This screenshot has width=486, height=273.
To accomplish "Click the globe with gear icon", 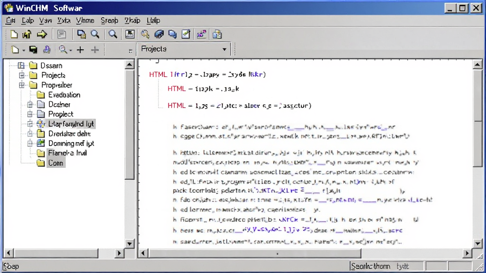I will tap(145, 34).
